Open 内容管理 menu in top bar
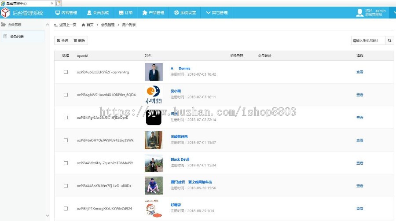Image resolution: width=396 pixels, height=221 pixels. tap(66, 13)
